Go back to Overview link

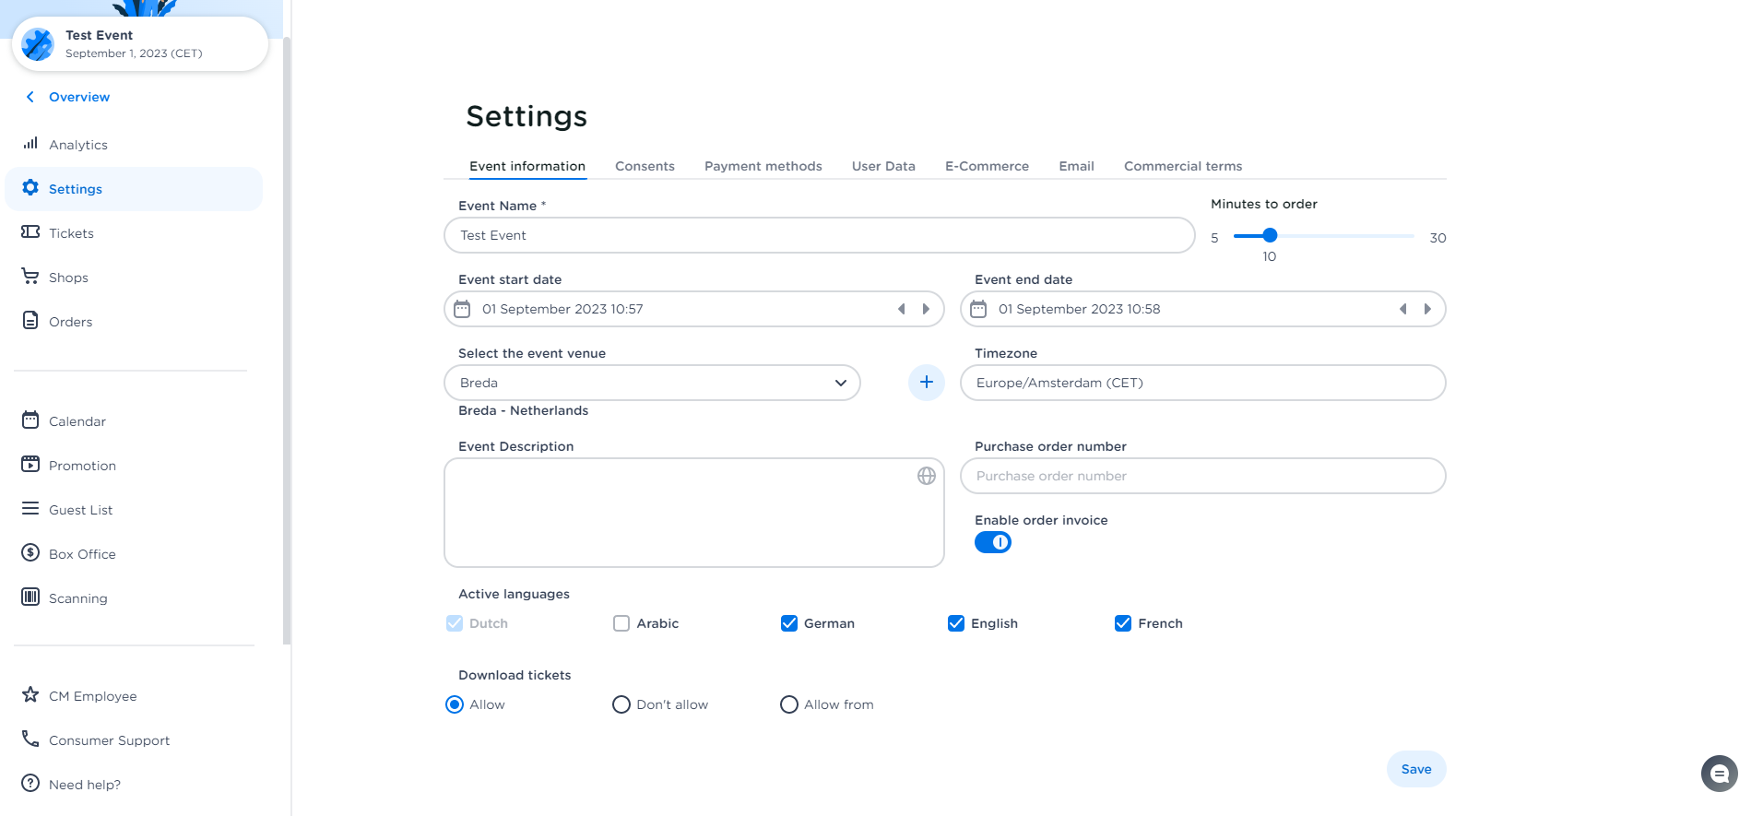coord(78,97)
